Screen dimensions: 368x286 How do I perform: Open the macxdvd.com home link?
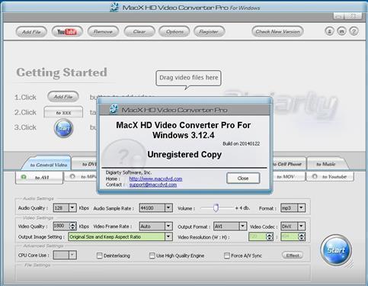click(x=155, y=178)
